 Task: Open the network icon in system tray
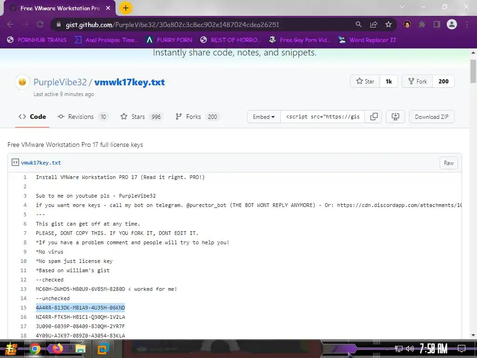pyautogui.click(x=399, y=349)
